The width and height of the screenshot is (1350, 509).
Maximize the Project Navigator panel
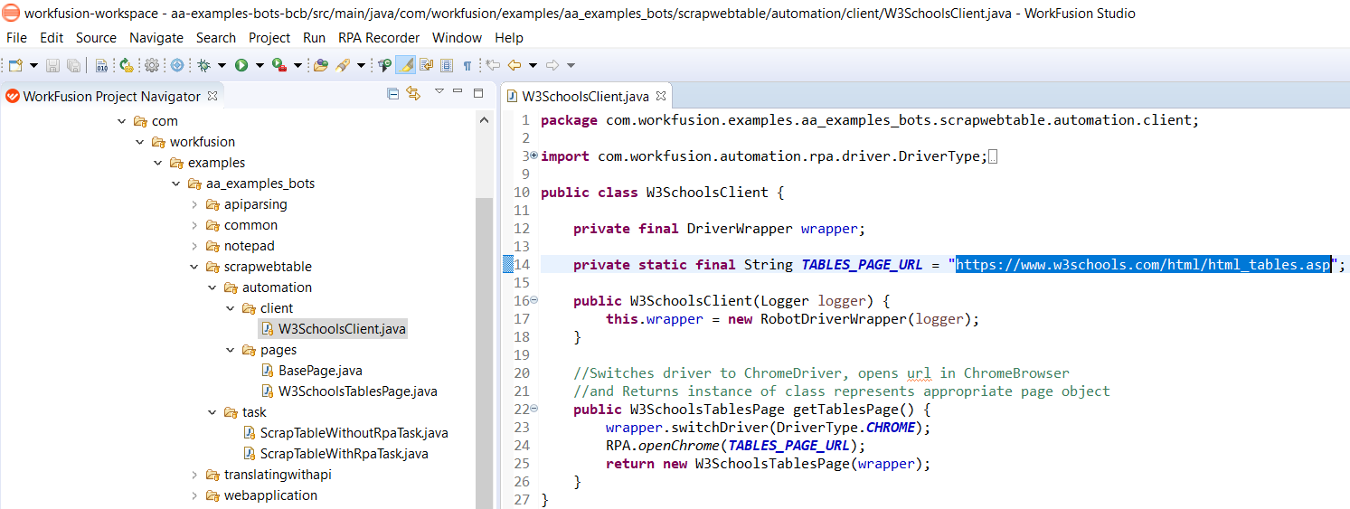(478, 91)
